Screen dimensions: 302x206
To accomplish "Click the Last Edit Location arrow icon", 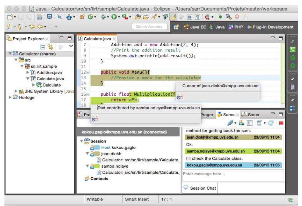I will (x=32, y=26).
